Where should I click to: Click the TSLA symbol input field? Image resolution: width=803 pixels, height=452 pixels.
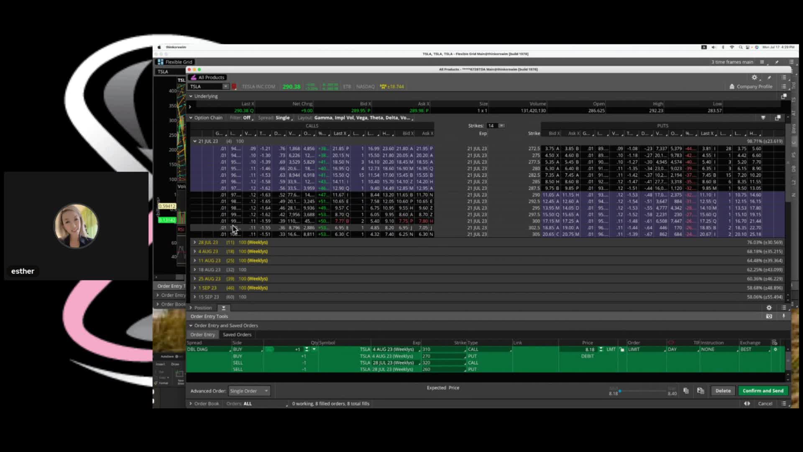[205, 87]
